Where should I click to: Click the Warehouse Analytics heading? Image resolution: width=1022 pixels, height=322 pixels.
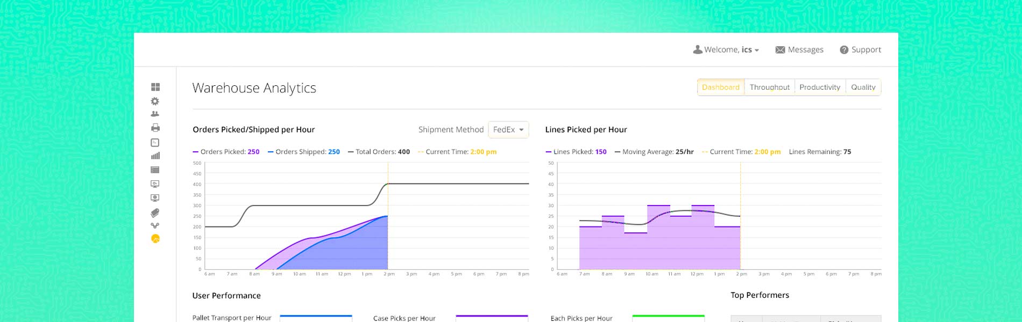(254, 88)
